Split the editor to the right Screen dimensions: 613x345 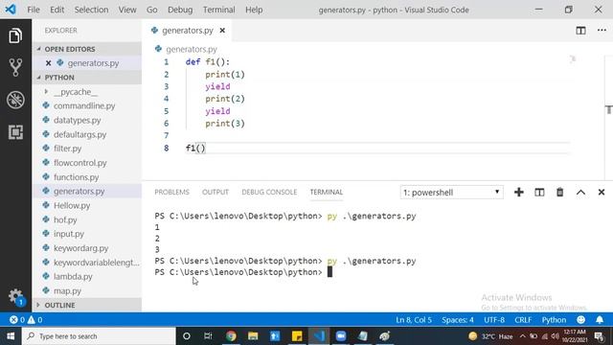pos(580,31)
